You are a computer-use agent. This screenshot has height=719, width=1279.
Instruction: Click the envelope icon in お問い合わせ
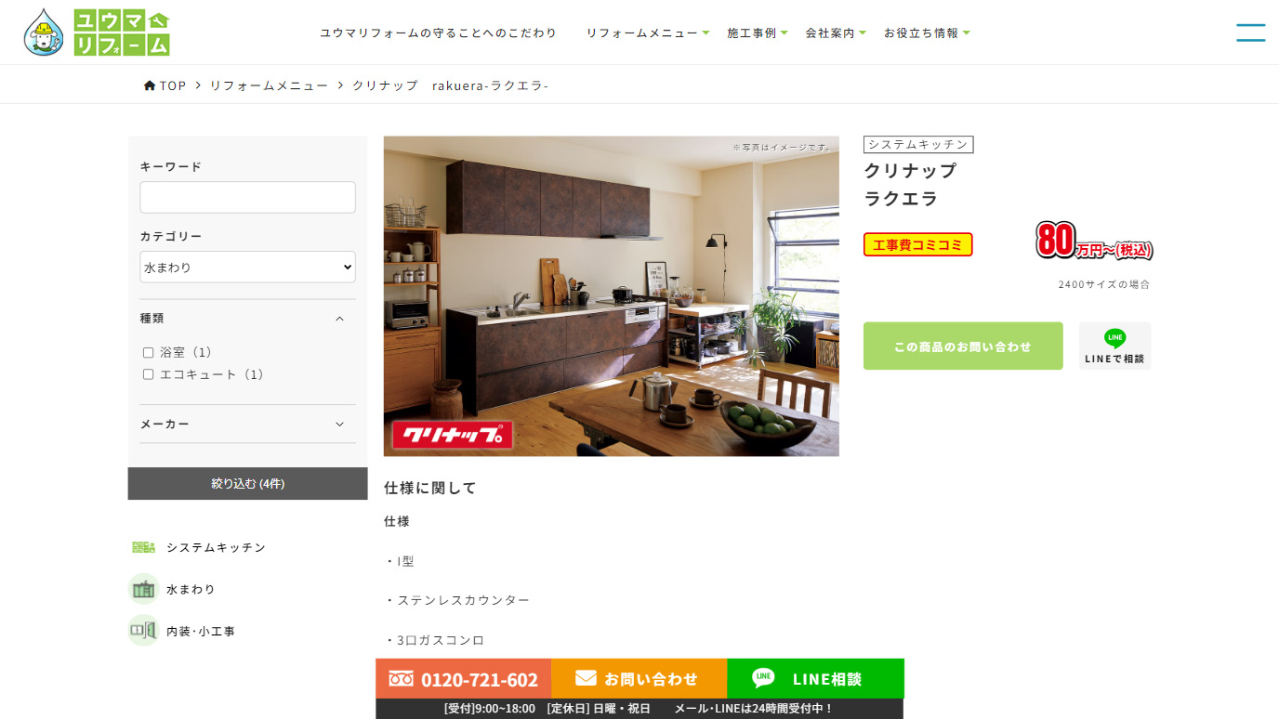pos(586,678)
